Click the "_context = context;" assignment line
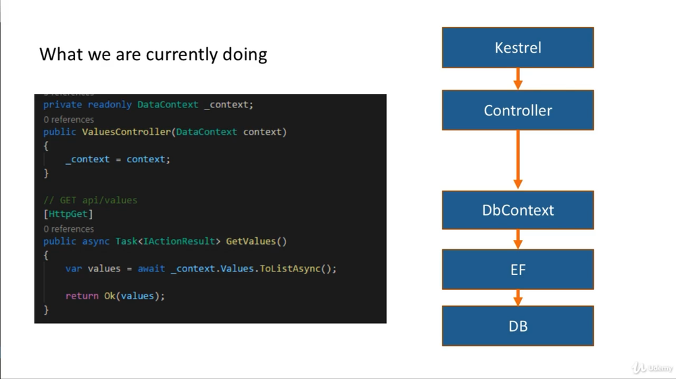 coord(118,159)
